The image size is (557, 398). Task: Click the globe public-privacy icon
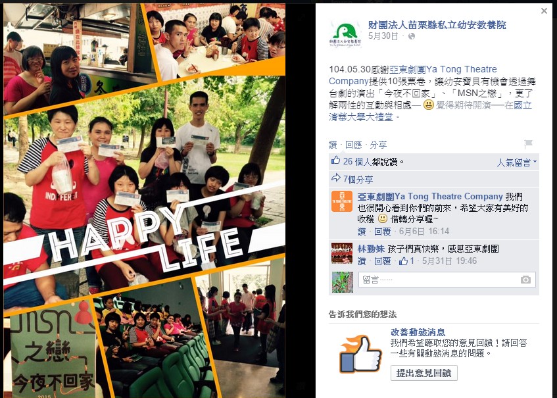click(x=412, y=36)
